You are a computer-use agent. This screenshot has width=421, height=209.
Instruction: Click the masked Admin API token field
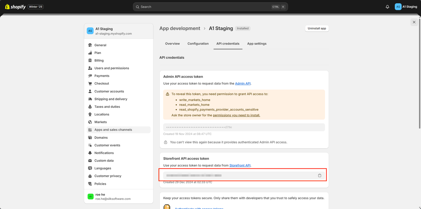click(244, 127)
